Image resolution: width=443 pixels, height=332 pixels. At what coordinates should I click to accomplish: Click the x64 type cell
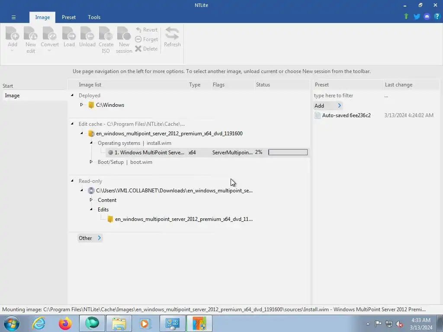click(192, 153)
